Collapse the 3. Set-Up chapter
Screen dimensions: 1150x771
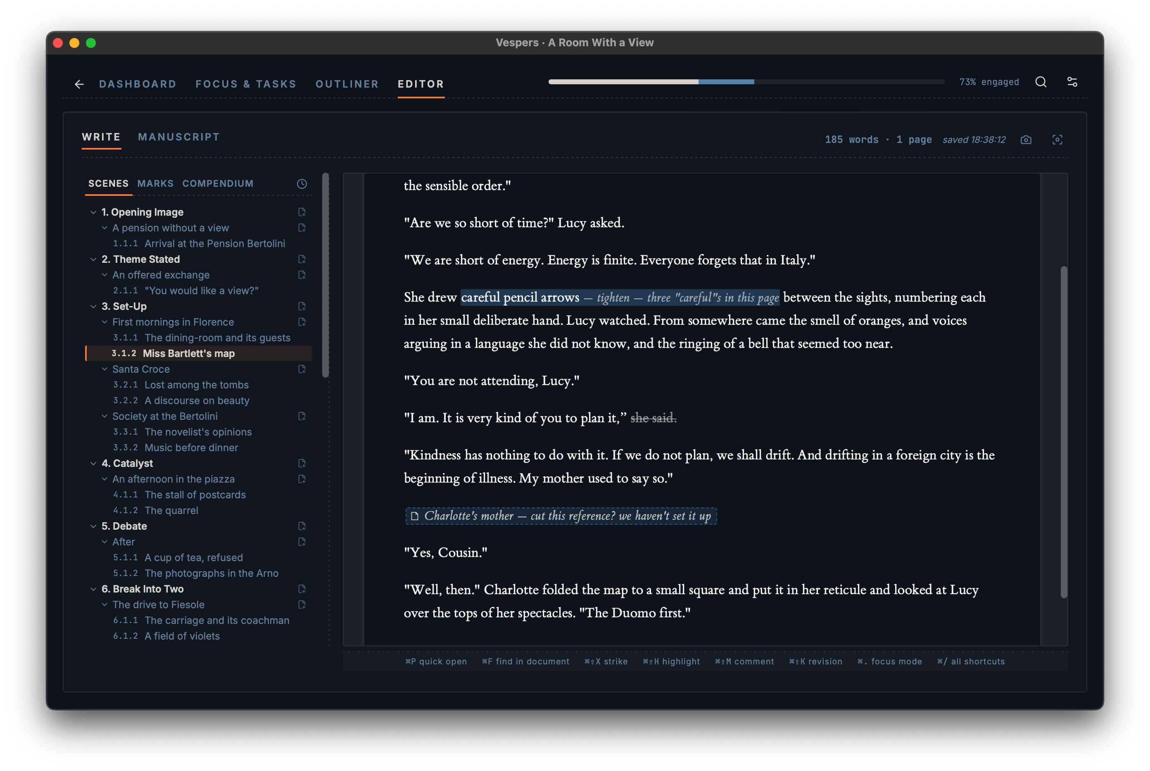pos(93,306)
